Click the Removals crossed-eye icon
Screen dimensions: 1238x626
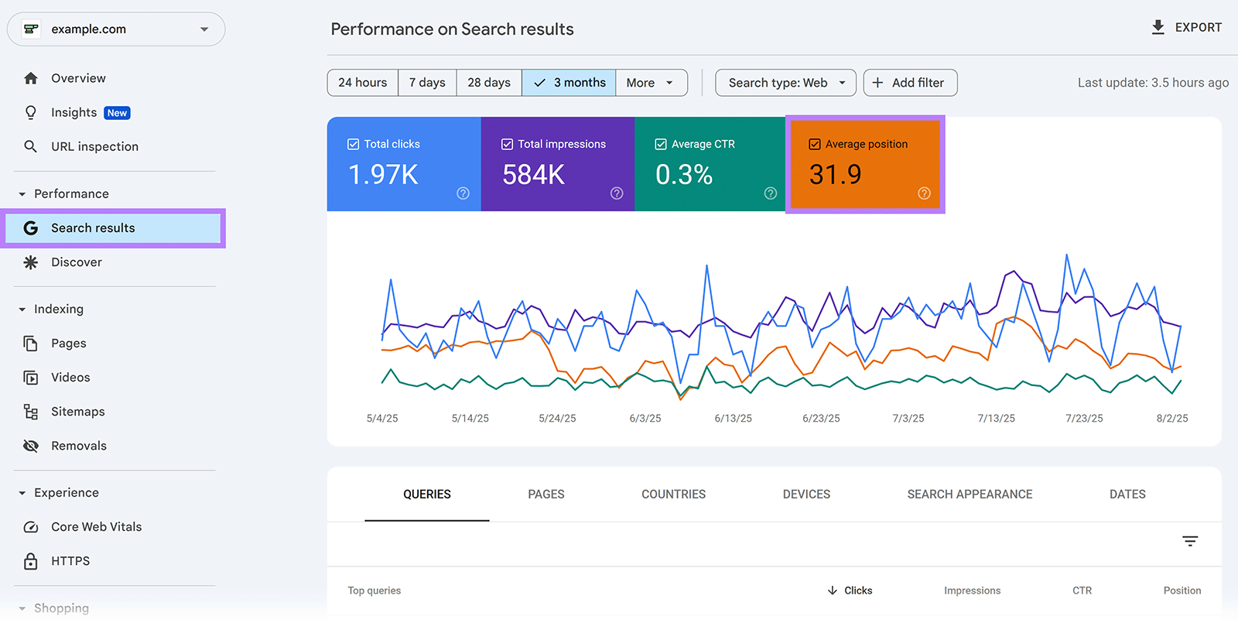tap(31, 446)
